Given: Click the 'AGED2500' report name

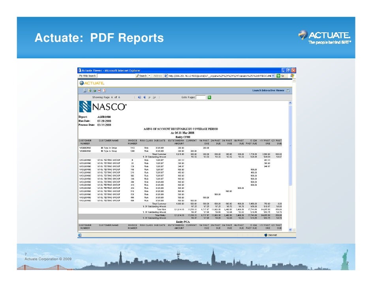Looking at the screenshot, I should click(x=104, y=117).
